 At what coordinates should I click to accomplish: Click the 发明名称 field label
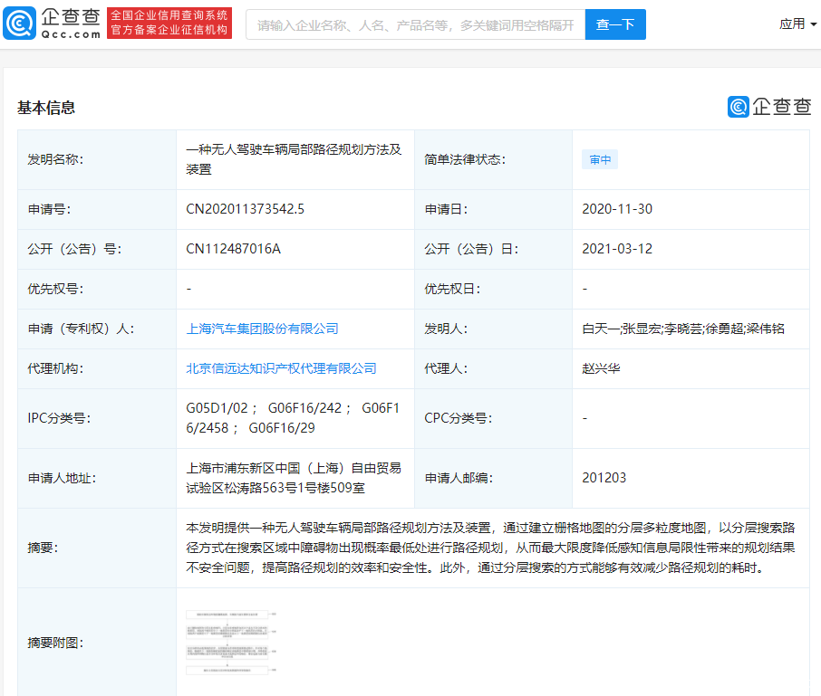point(55,159)
